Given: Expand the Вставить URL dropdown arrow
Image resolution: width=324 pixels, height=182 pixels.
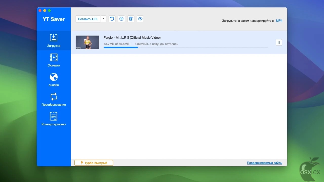Looking at the screenshot, I should (104, 19).
